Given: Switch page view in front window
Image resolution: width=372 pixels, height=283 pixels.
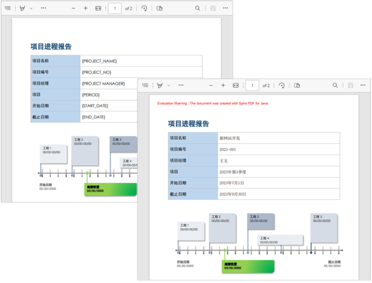Looking at the screenshot, I should [297, 85].
